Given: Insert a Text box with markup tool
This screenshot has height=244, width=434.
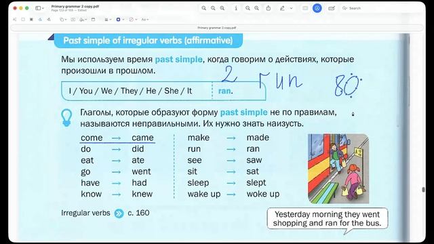Looking at the screenshot, I should click(x=73, y=20).
